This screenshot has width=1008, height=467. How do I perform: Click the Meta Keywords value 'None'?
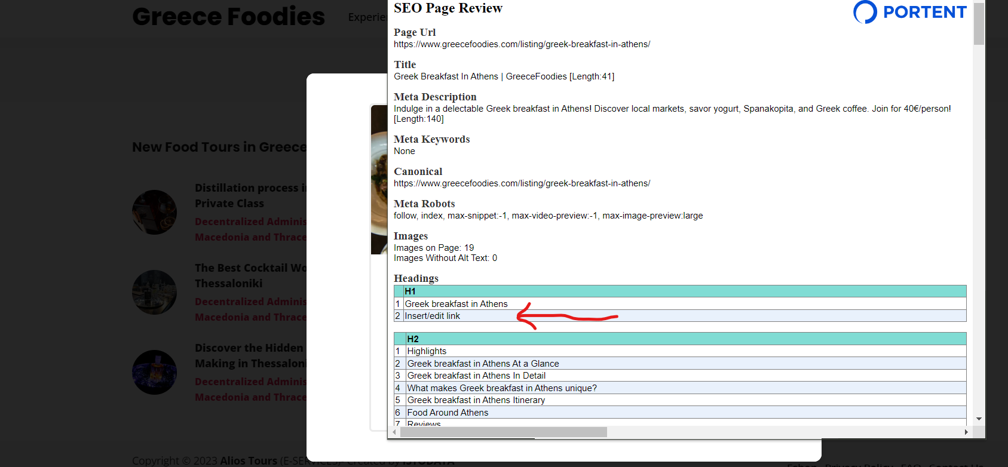click(405, 151)
